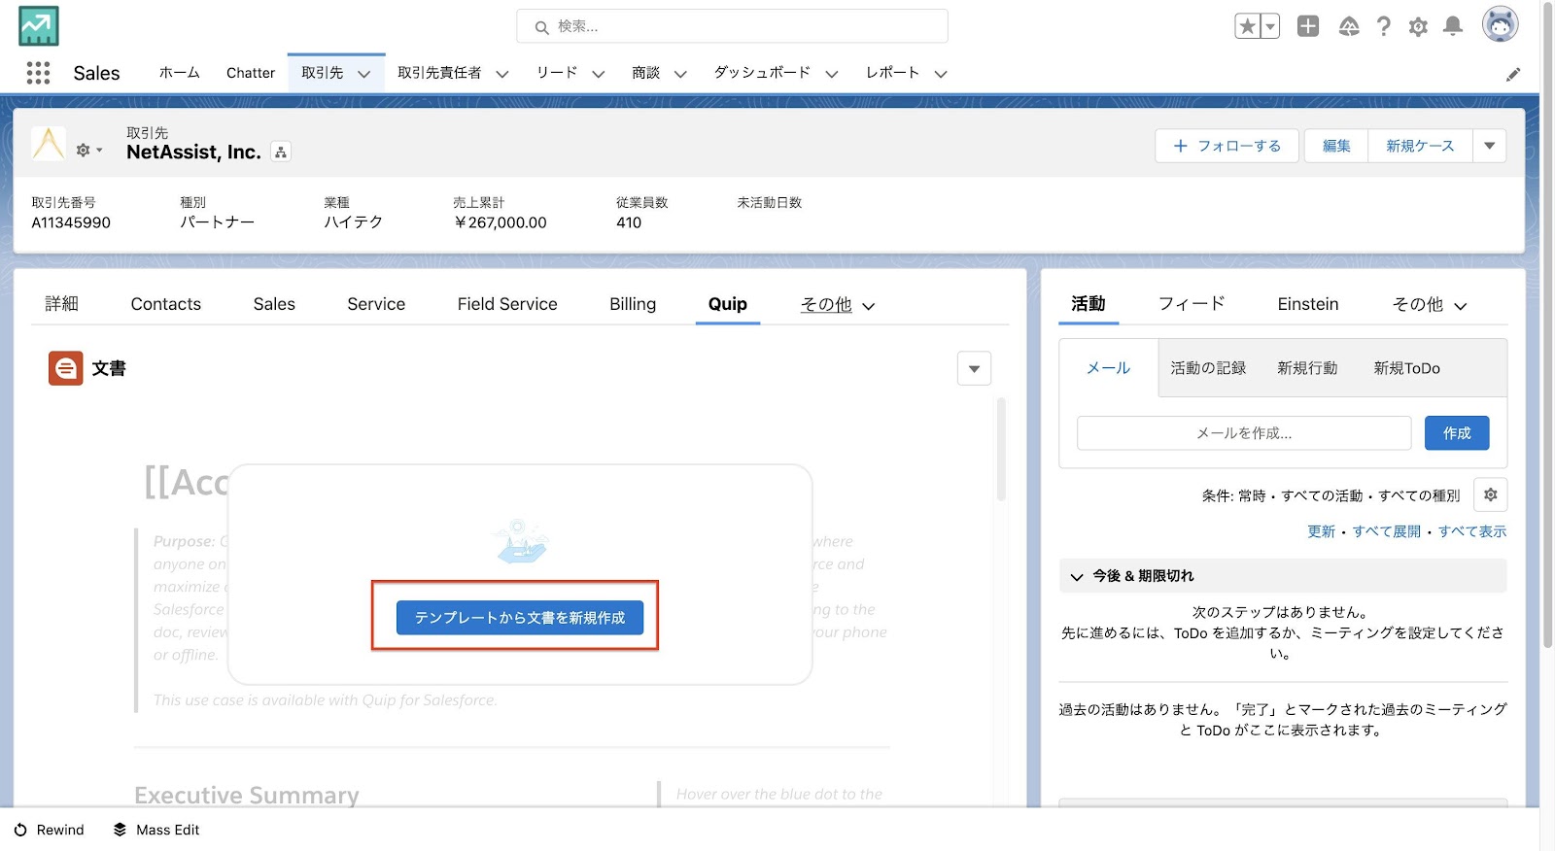Select the 活動の記録 tab
Image resolution: width=1555 pixels, height=851 pixels.
(1208, 368)
